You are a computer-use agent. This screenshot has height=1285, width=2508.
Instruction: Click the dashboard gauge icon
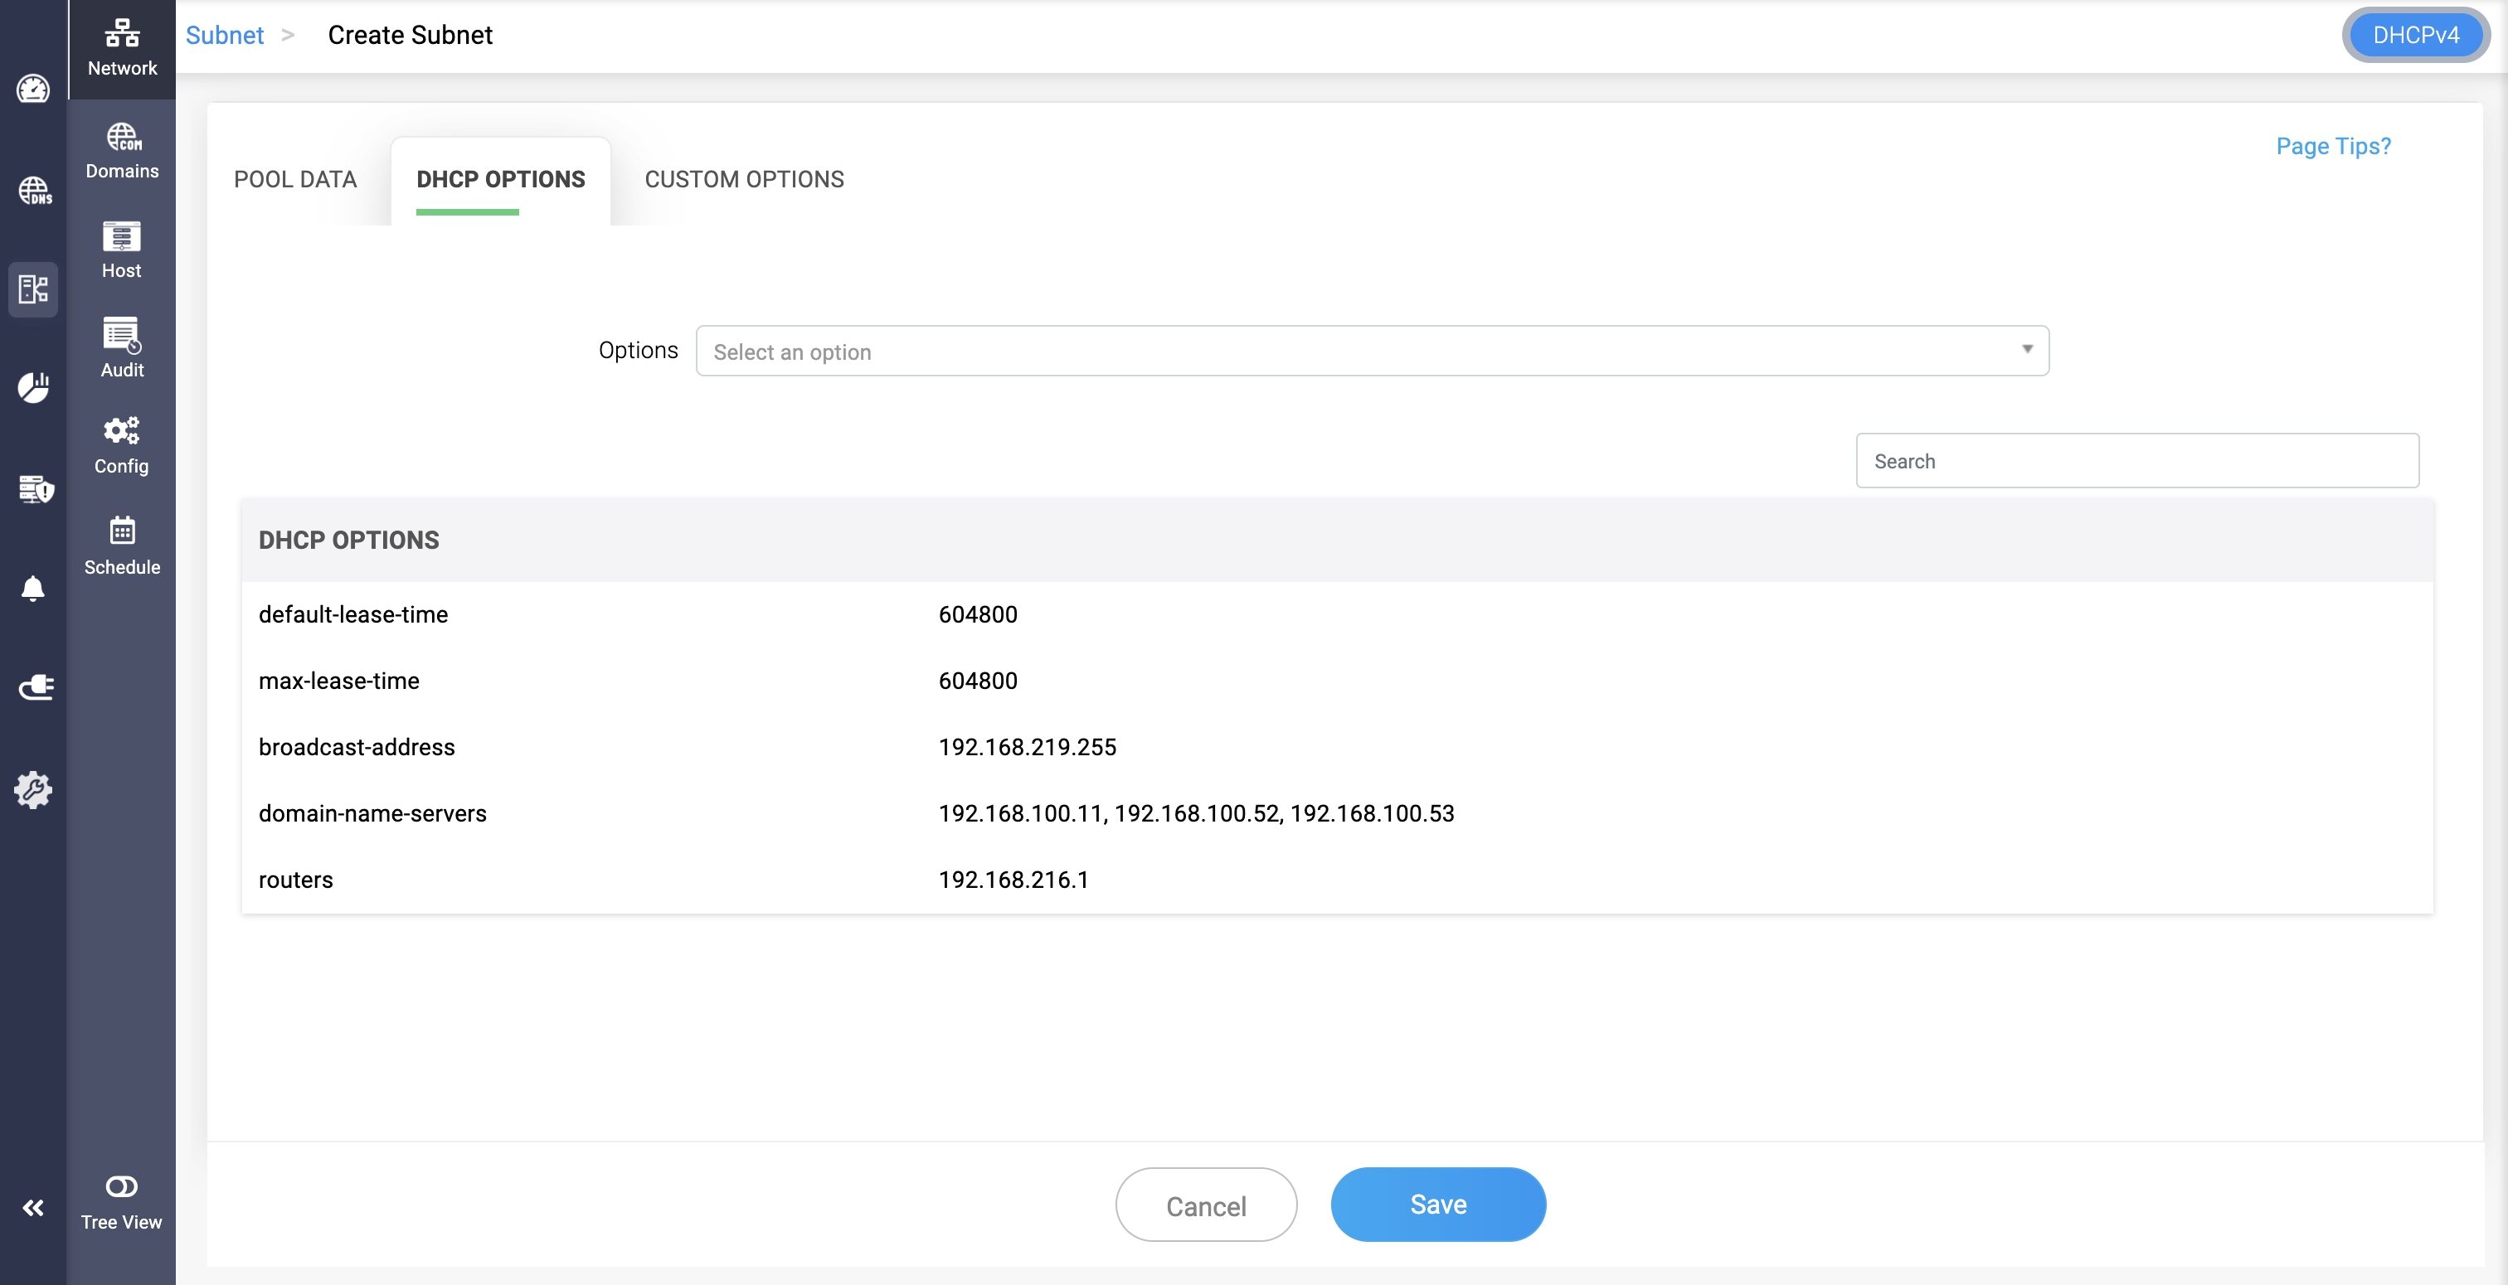click(33, 90)
